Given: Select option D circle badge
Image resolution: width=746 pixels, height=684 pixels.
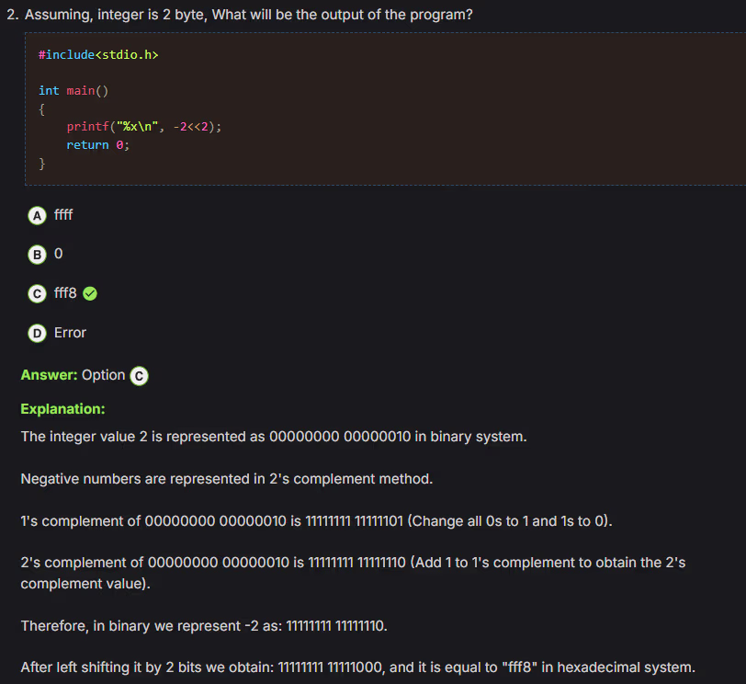Looking at the screenshot, I should (37, 333).
